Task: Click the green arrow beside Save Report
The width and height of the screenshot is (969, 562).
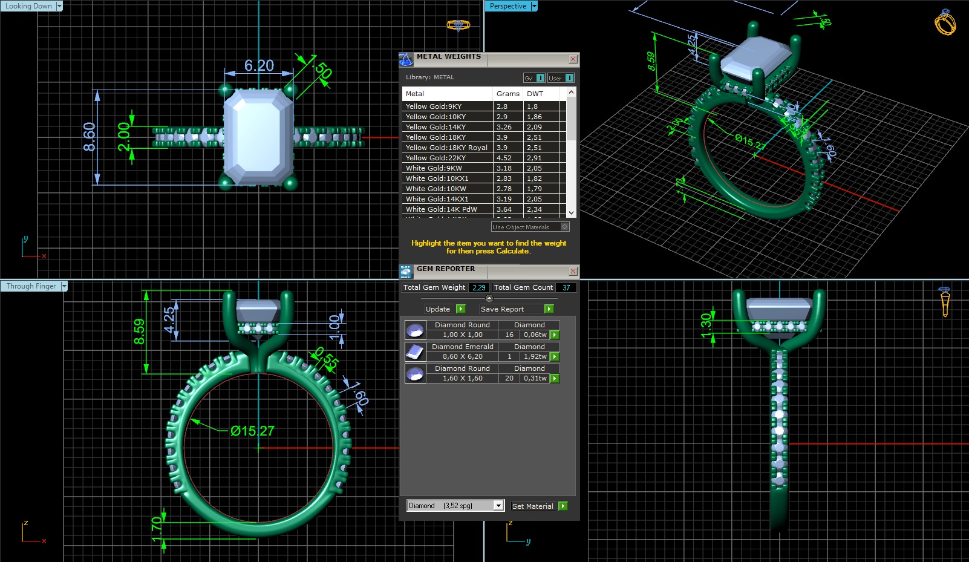Action: pos(549,309)
